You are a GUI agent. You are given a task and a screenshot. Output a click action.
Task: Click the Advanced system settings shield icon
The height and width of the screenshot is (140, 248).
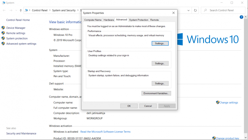tap(3, 44)
